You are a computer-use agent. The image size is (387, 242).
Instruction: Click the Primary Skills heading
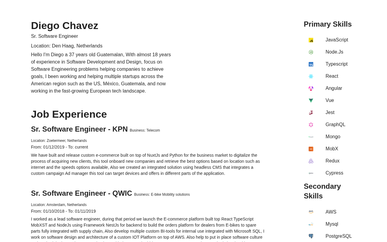(327, 24)
